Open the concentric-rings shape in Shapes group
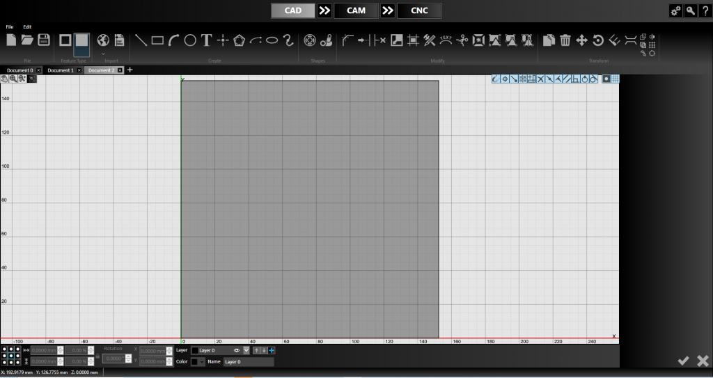This screenshot has width=713, height=378. (310, 40)
